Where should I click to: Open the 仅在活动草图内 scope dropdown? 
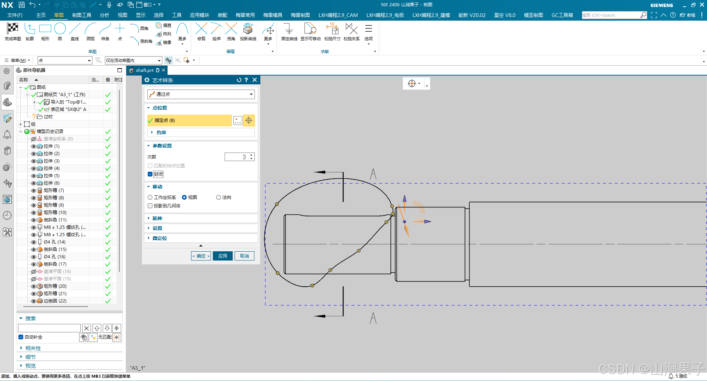[133, 60]
